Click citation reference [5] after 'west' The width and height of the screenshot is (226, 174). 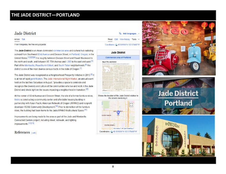tap(92, 61)
